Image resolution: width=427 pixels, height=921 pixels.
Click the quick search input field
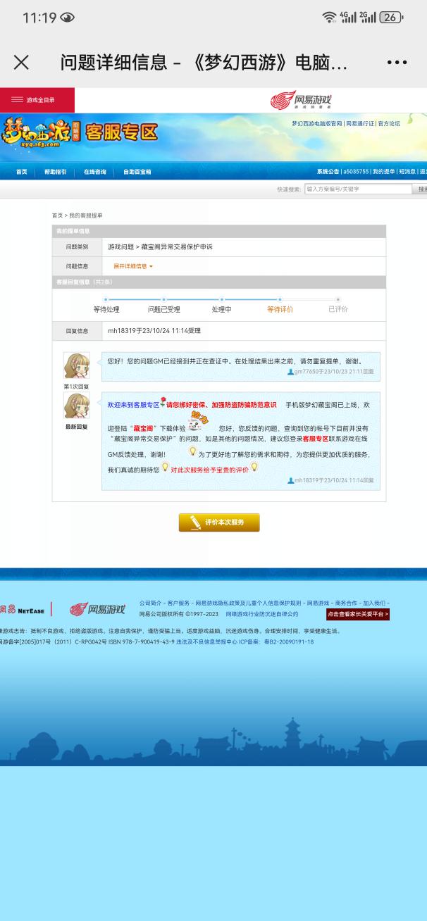click(358, 189)
